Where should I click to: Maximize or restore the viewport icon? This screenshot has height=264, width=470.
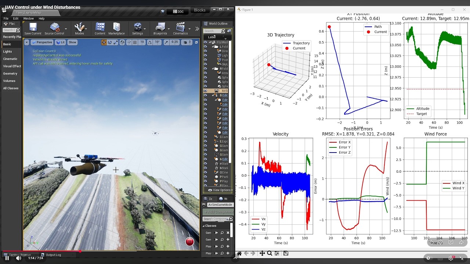(x=196, y=42)
